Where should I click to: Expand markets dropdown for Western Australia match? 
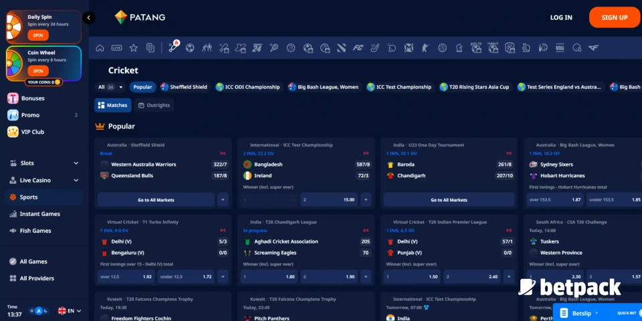223,199
